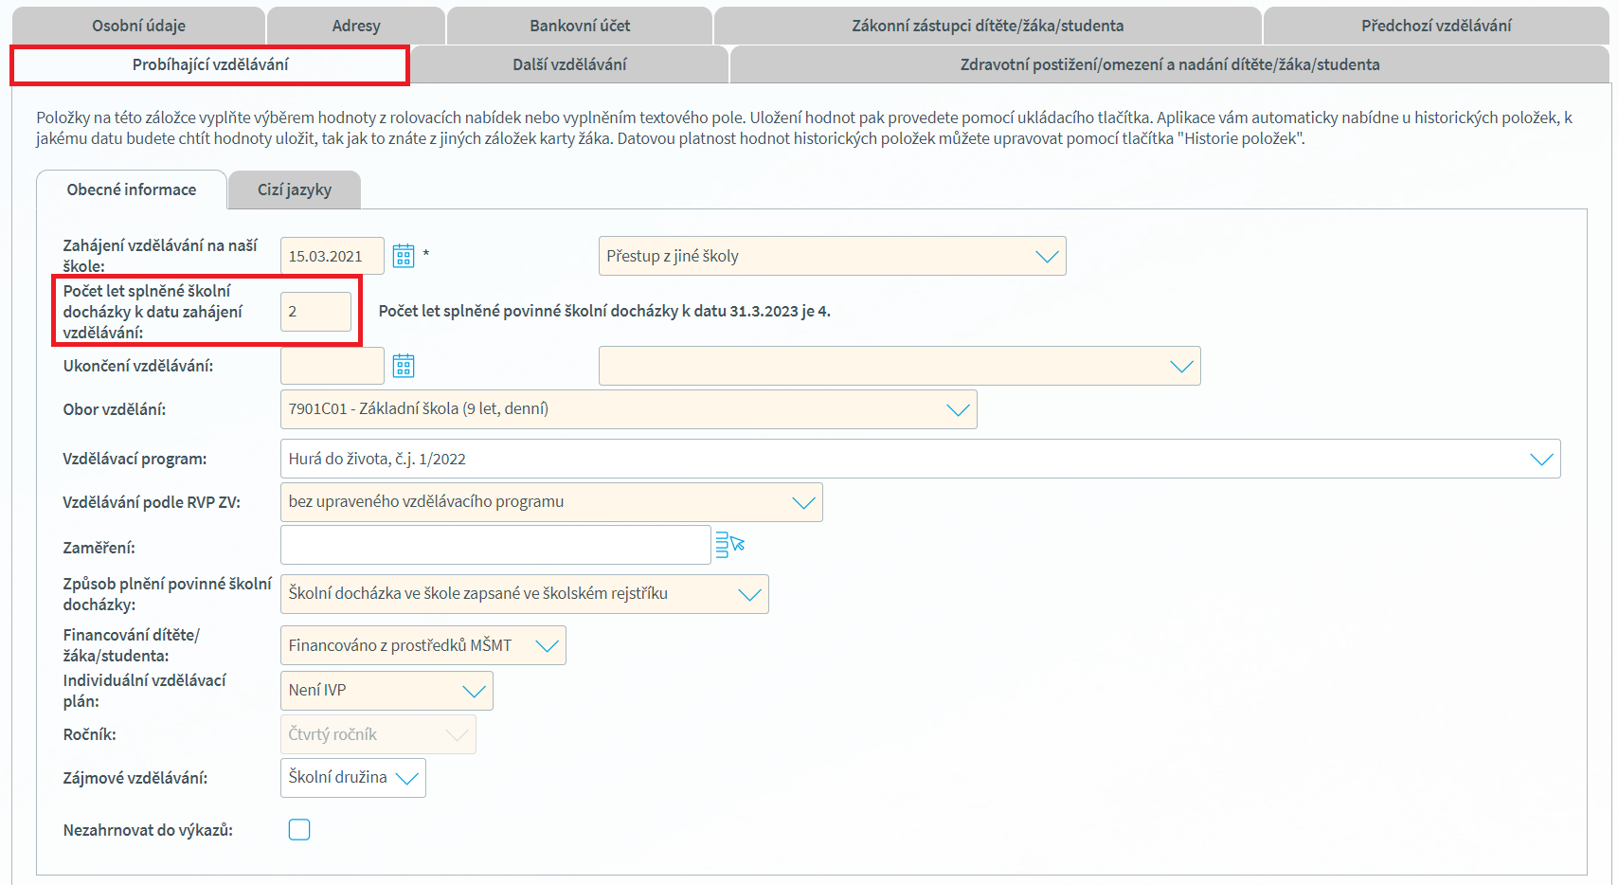The image size is (1618, 885).
Task: Click the Zájmové vzdělávání label
Action: point(135,778)
